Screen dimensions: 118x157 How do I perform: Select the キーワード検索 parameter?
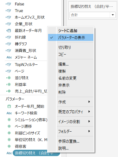(26, 113)
